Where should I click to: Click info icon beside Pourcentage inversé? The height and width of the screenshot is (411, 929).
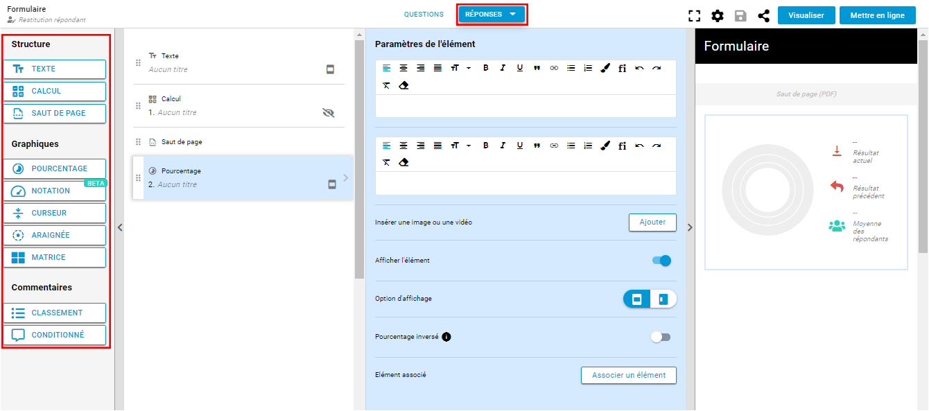click(x=446, y=337)
